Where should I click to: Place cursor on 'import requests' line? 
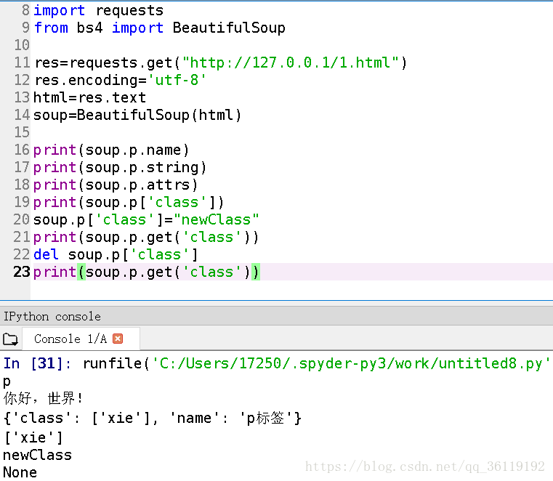[x=98, y=11]
